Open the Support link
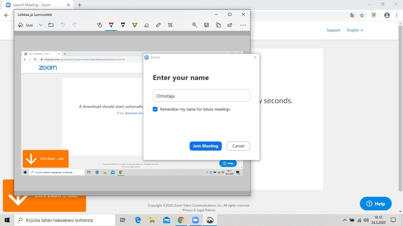The image size is (403, 226). [x=333, y=30]
